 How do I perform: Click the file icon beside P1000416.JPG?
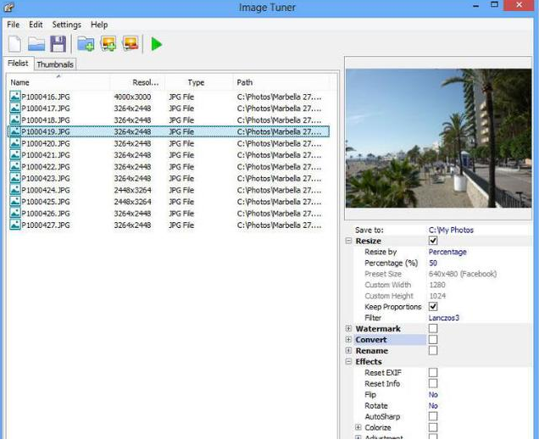pyautogui.click(x=14, y=97)
